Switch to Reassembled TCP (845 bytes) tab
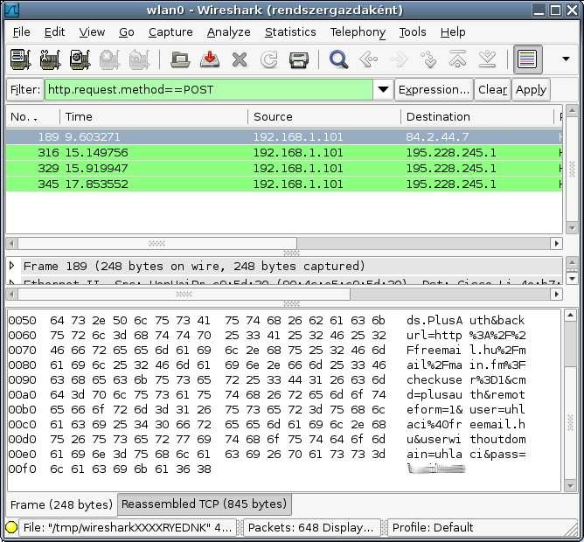The height and width of the screenshot is (542, 584). coord(204,504)
